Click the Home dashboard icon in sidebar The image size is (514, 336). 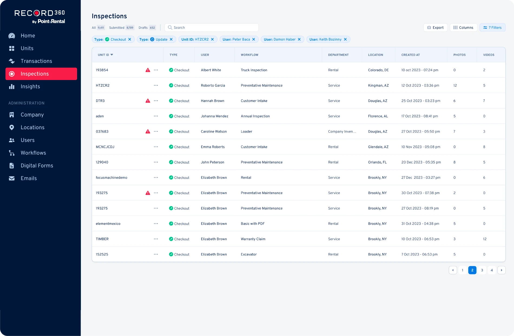[x=12, y=36]
